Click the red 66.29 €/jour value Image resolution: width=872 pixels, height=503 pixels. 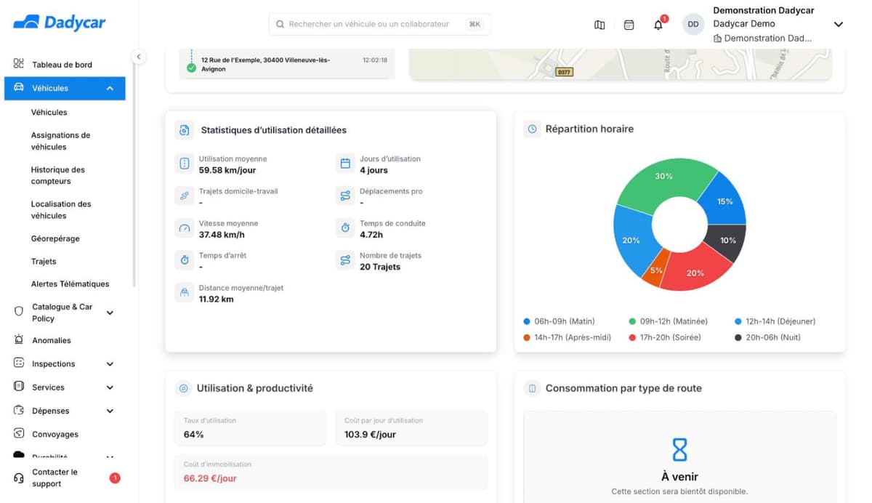[210, 478]
